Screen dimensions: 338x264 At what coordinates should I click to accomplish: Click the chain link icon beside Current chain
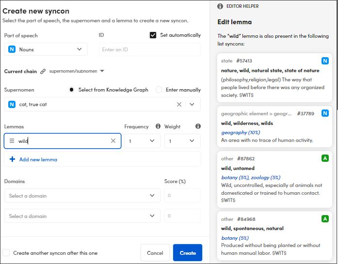tap(43, 71)
